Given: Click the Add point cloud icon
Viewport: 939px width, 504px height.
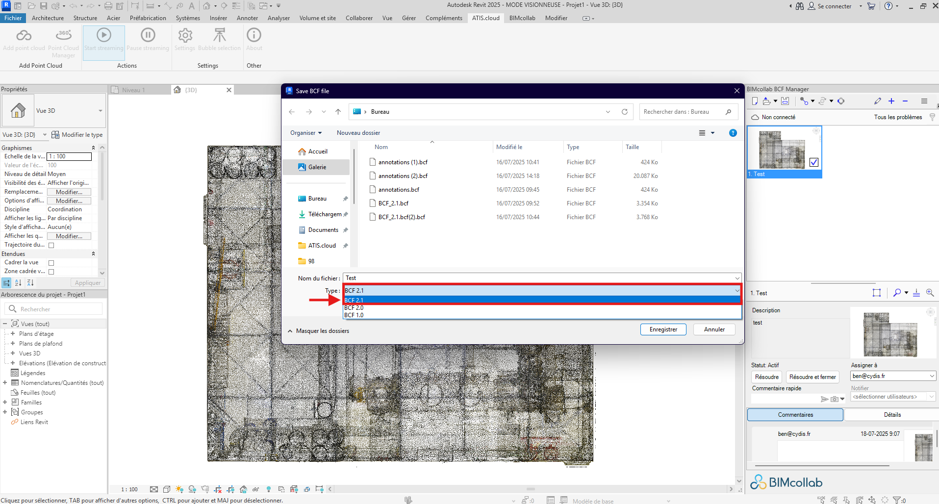Looking at the screenshot, I should (24, 35).
